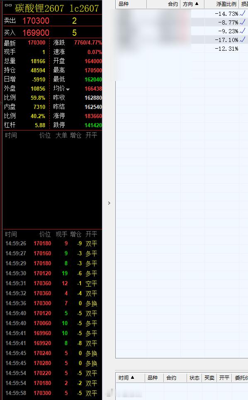Open trend chart icon beside -9.23%
Image resolution: width=248 pixels, height=400 pixels.
(x=243, y=31)
